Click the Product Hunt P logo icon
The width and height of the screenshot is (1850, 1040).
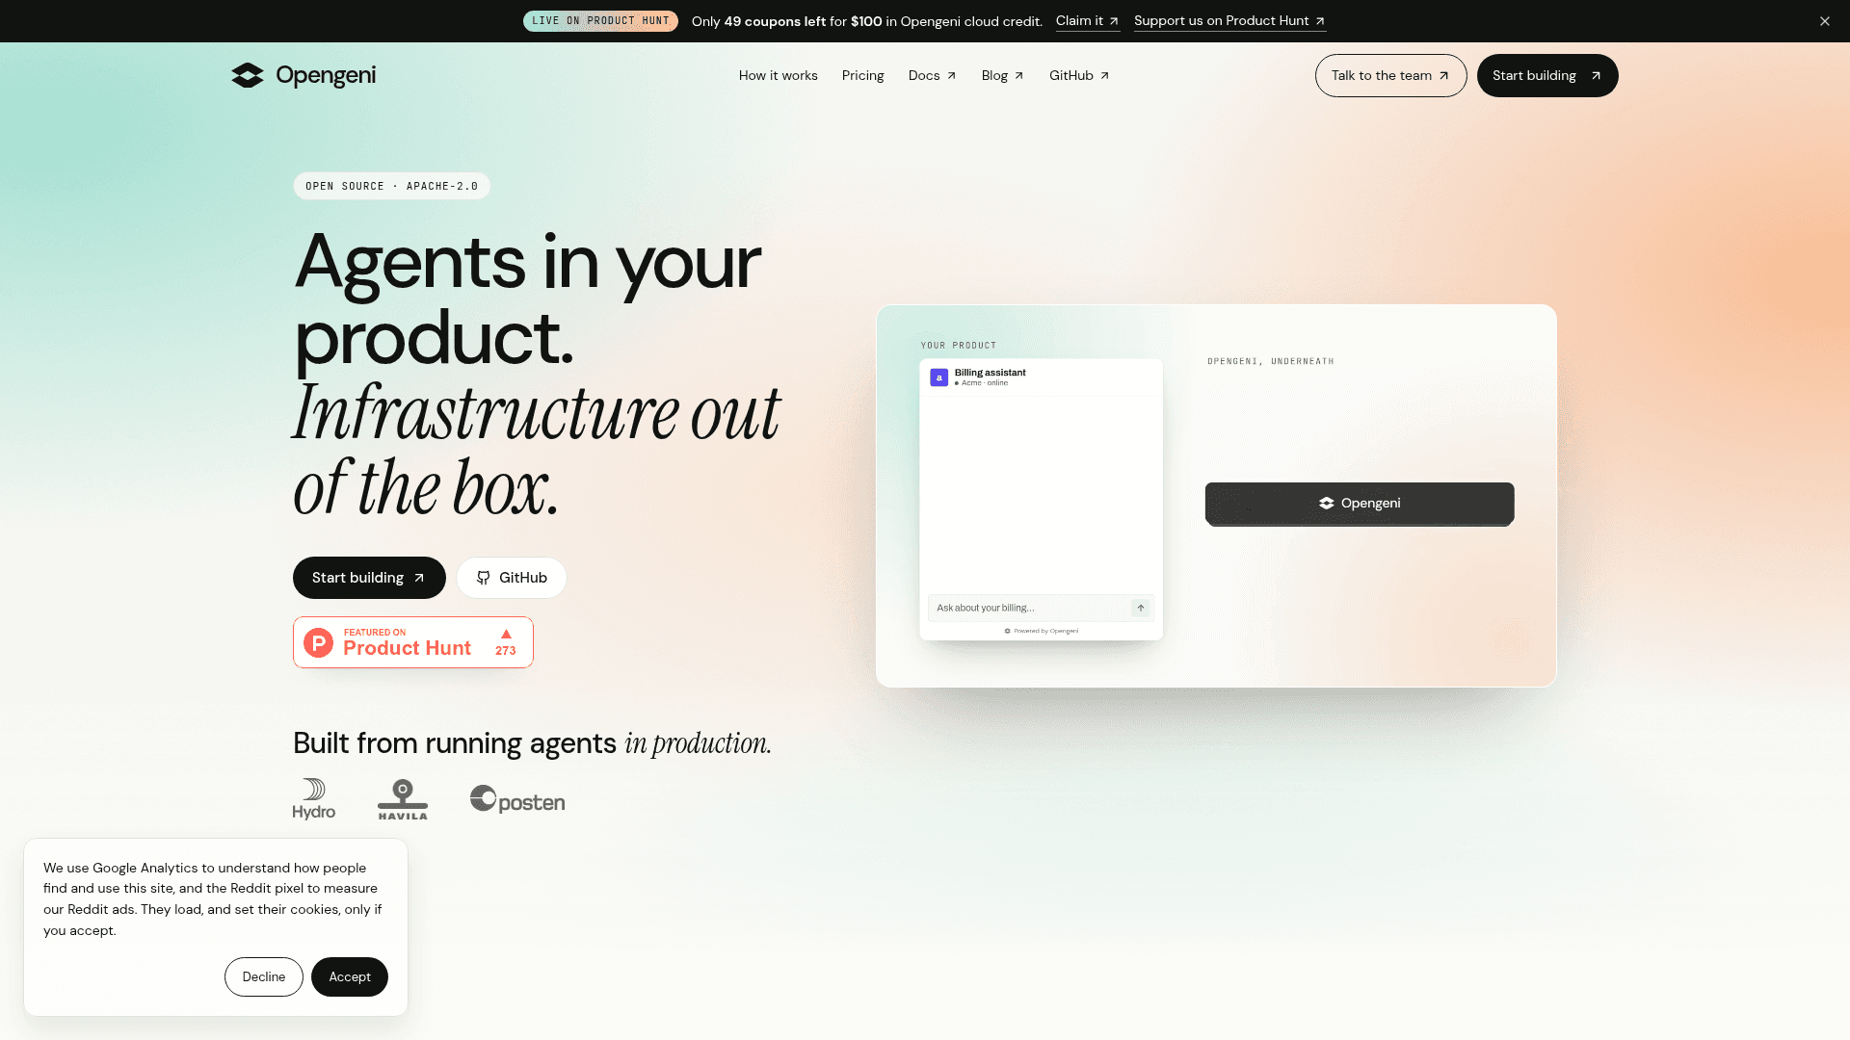(x=319, y=642)
